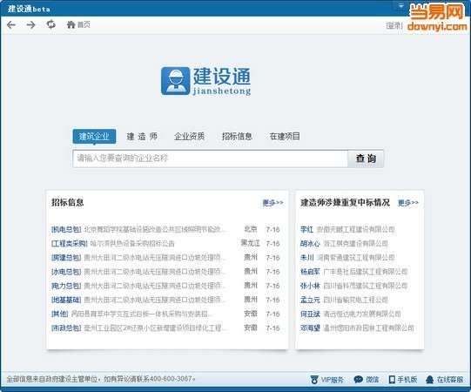Open the company next to 邓海望
The height and width of the screenshot is (392, 471).
pyautogui.click(x=368, y=328)
